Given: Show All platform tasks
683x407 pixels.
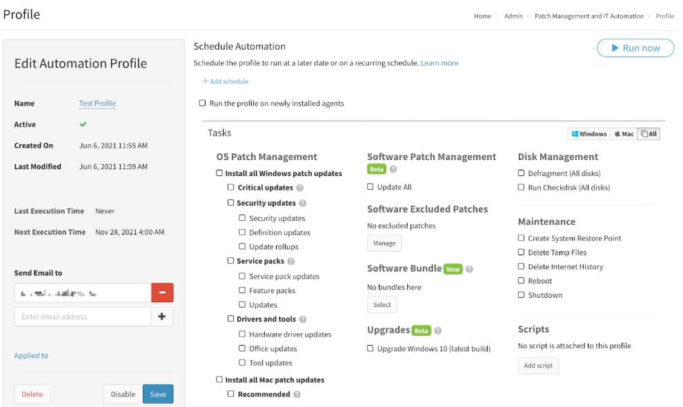Looking at the screenshot, I should pyautogui.click(x=649, y=134).
